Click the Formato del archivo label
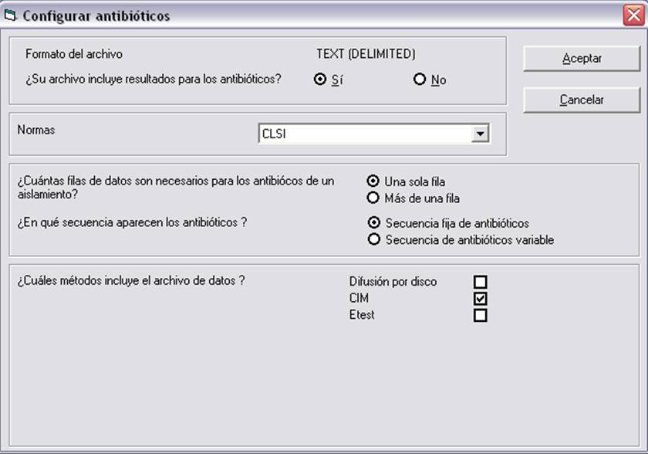This screenshot has height=454, width=648. pos(74,54)
